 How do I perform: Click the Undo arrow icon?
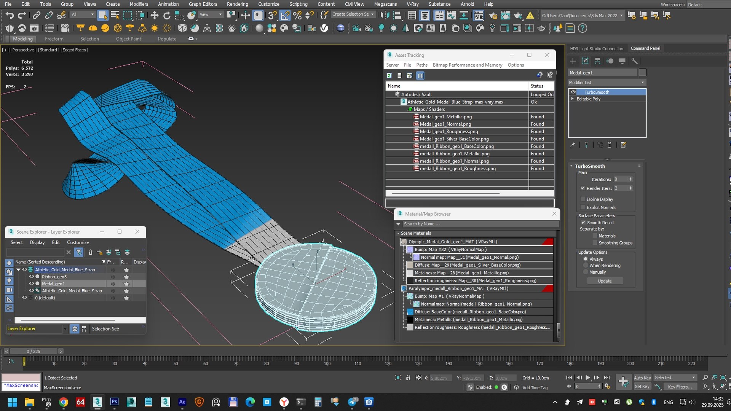(10, 15)
